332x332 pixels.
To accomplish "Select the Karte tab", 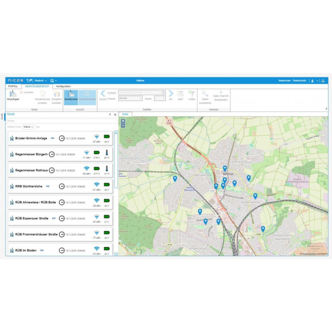I will tap(126, 114).
